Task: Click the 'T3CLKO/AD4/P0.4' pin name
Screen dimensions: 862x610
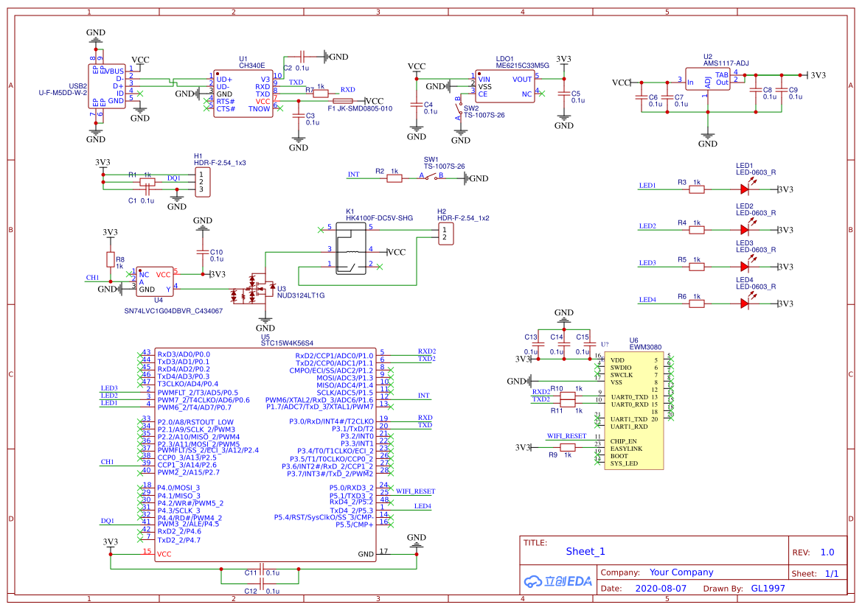Action: click(x=188, y=384)
